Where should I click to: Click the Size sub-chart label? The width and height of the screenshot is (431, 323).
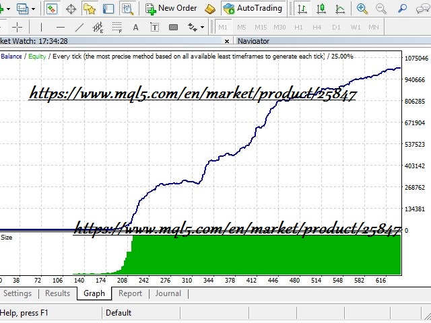(7, 238)
